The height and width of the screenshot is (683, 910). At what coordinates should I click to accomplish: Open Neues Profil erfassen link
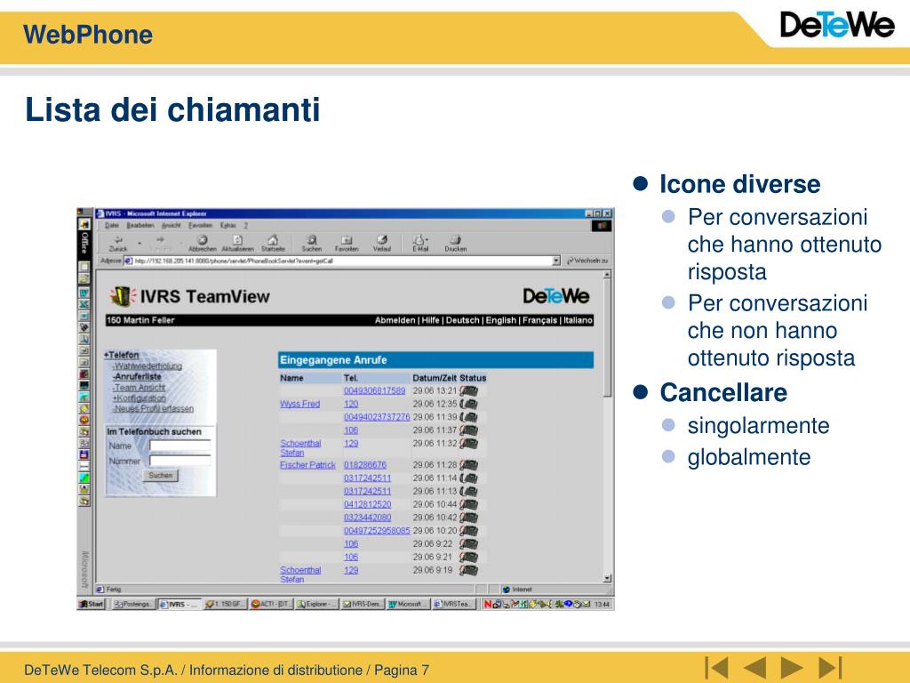tap(153, 408)
